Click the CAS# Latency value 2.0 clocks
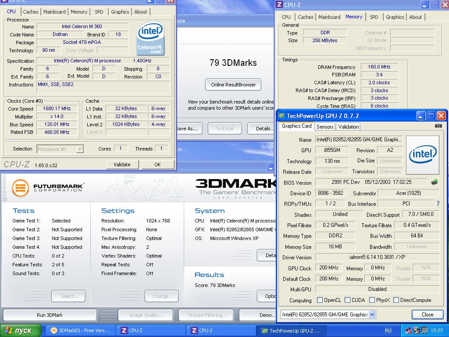Viewport: 449px width, 337px height. 379,82
